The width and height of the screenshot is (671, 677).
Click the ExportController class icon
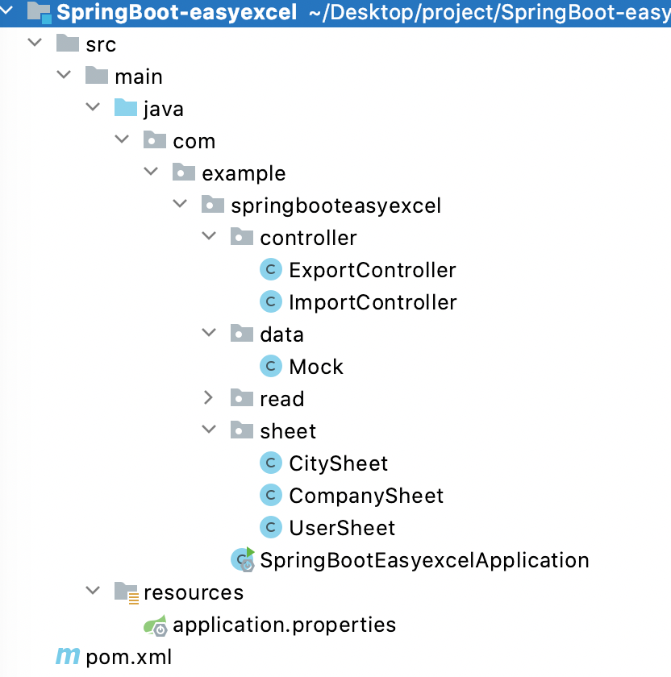coord(271,269)
